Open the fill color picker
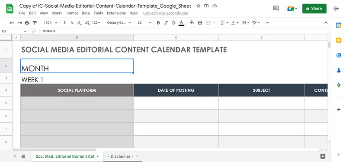This screenshot has height=162, width=346. [x=192, y=22]
